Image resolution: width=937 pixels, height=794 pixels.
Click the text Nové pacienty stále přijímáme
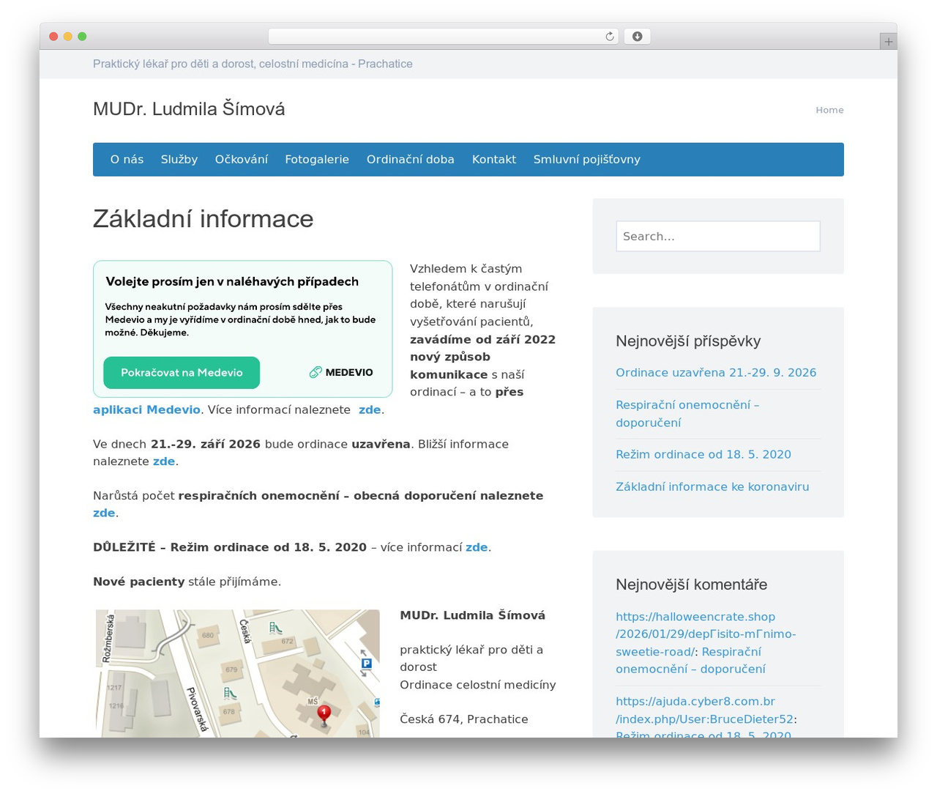(x=187, y=582)
